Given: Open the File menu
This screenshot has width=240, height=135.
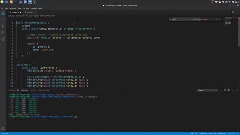Looking at the screenshot, I should point(2,8).
